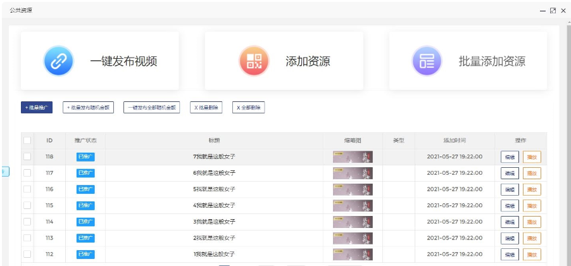Close the 公共资源 window
The width and height of the screenshot is (571, 266).
[x=563, y=11]
